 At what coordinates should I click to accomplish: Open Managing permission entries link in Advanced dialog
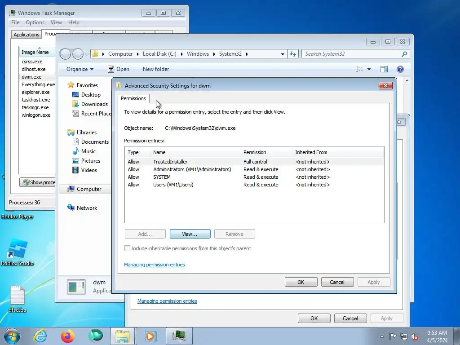coord(155,265)
